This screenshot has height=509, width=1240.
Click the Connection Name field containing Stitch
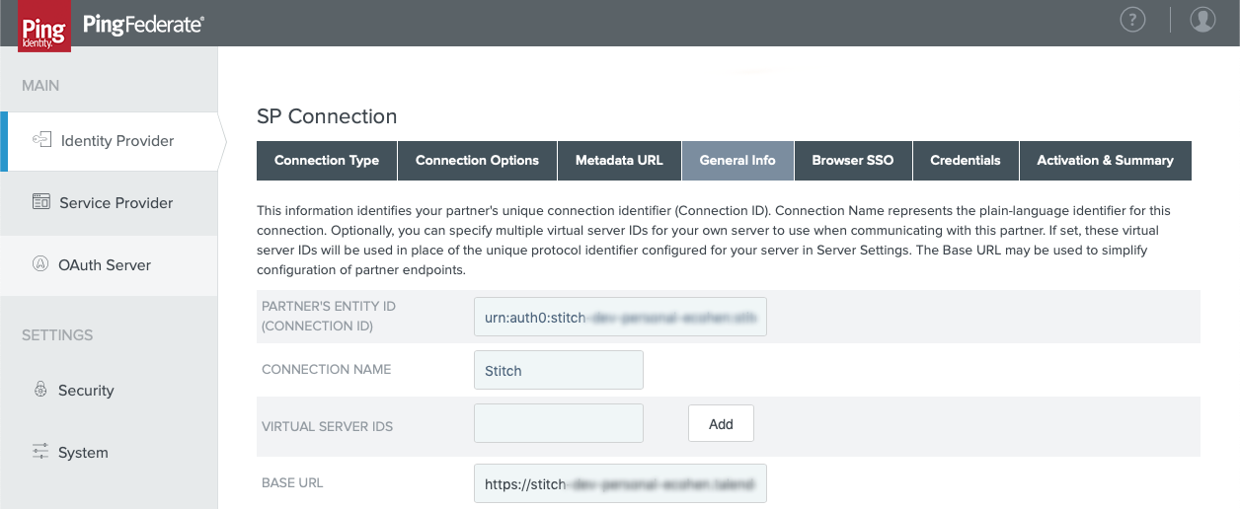coord(559,370)
